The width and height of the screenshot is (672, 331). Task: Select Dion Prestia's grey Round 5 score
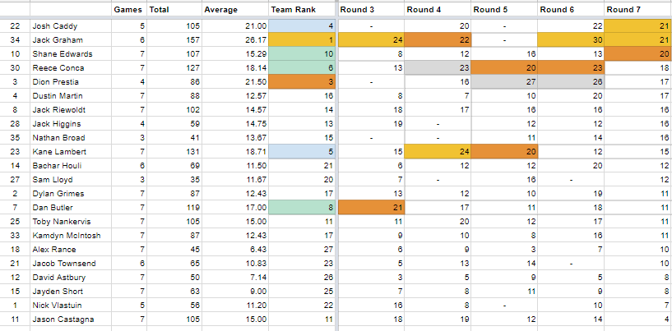[x=504, y=82]
